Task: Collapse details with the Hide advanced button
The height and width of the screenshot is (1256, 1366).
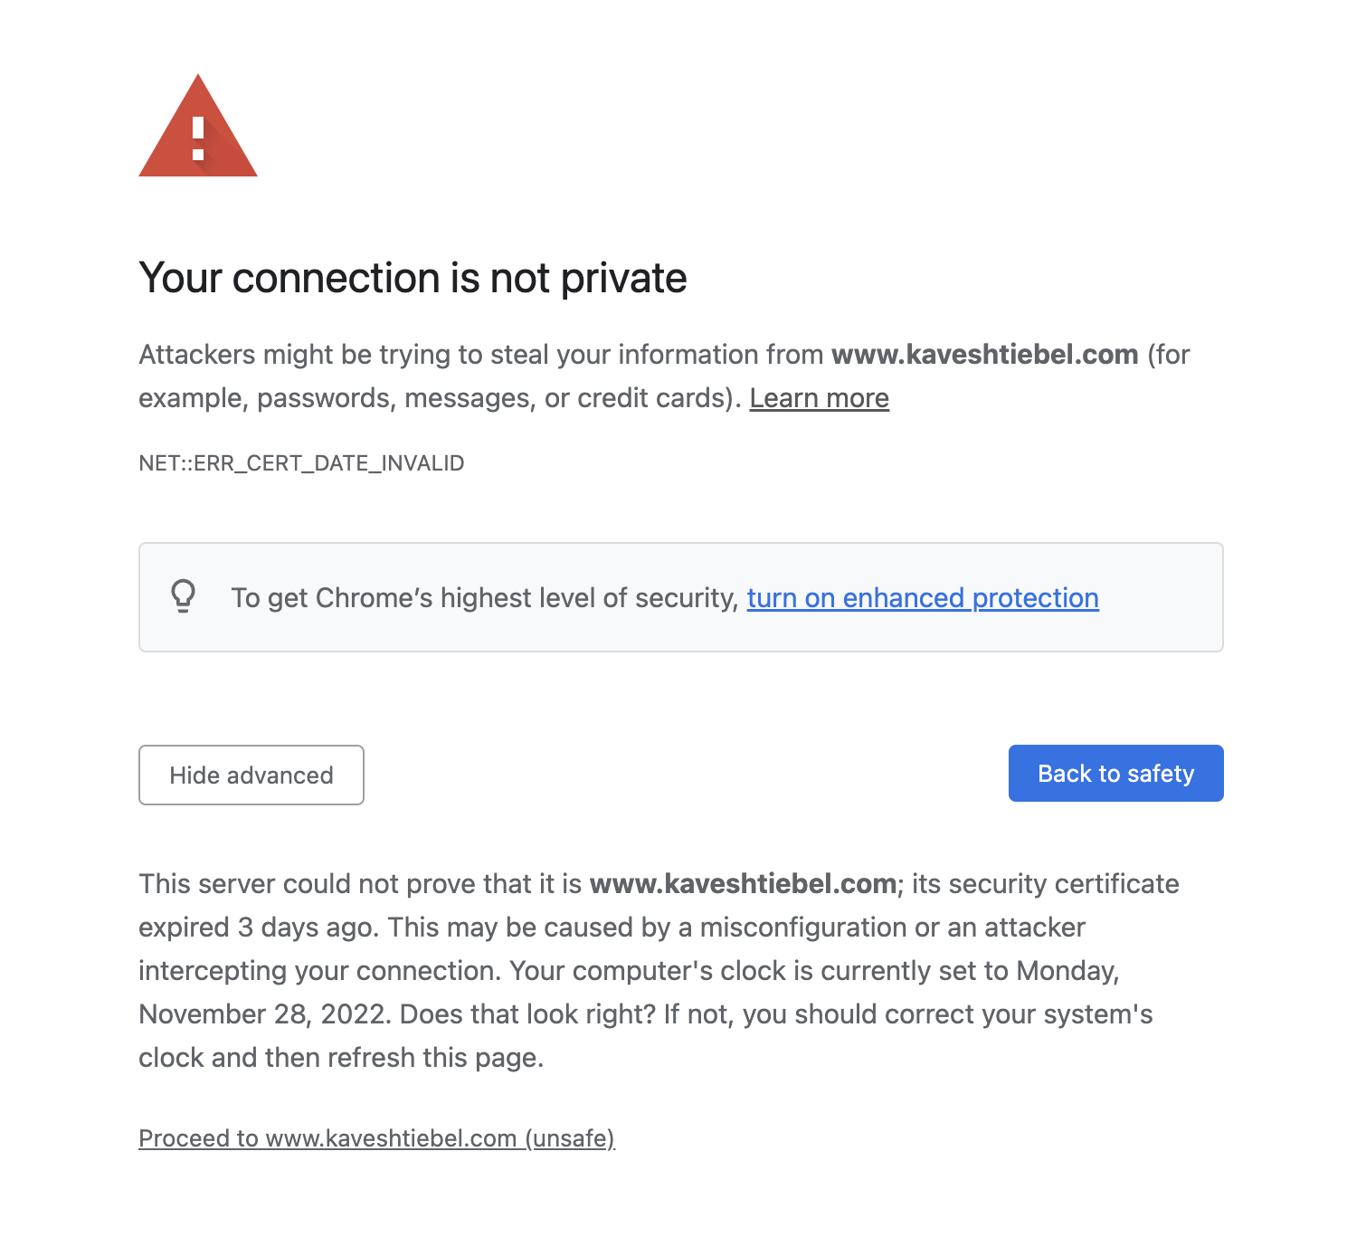Action: [251, 775]
